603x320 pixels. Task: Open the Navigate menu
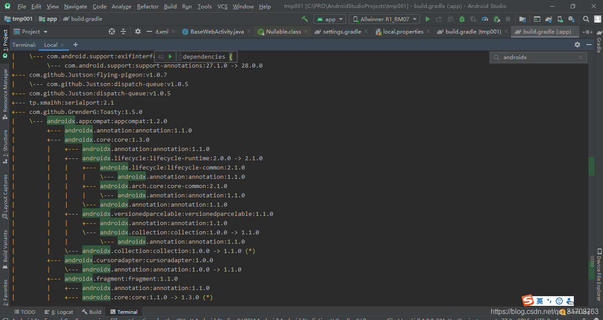click(x=76, y=6)
